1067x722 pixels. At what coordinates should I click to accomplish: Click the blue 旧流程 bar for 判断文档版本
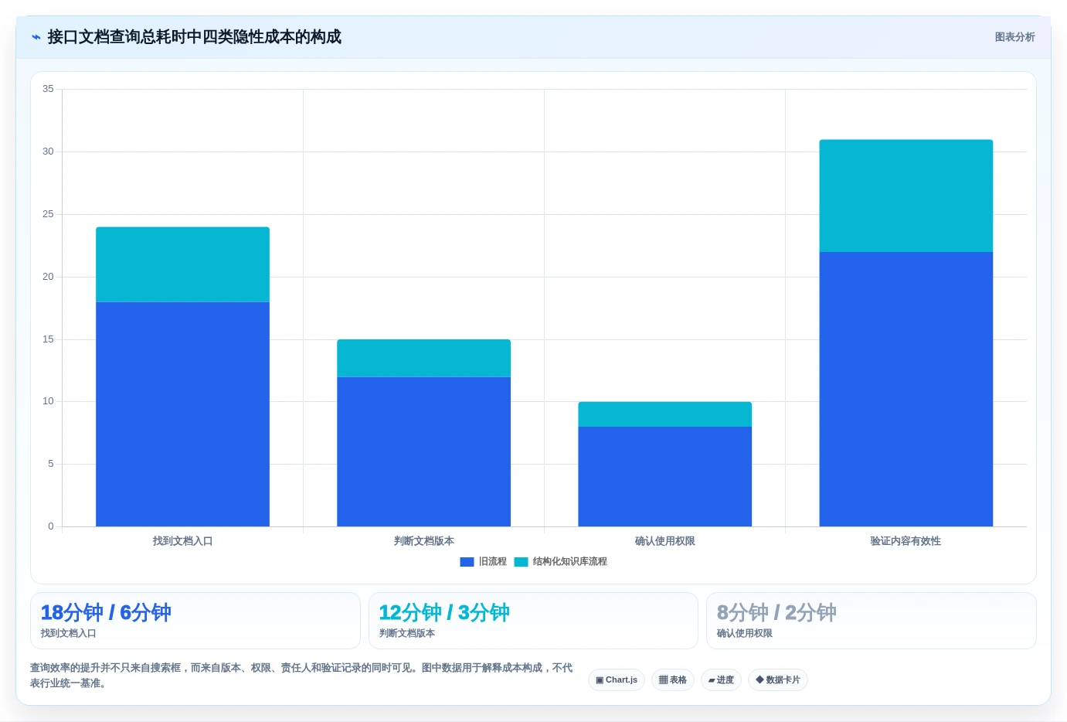[x=423, y=451]
